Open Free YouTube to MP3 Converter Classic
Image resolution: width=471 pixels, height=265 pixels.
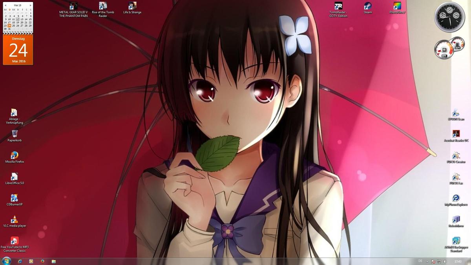tap(15, 245)
